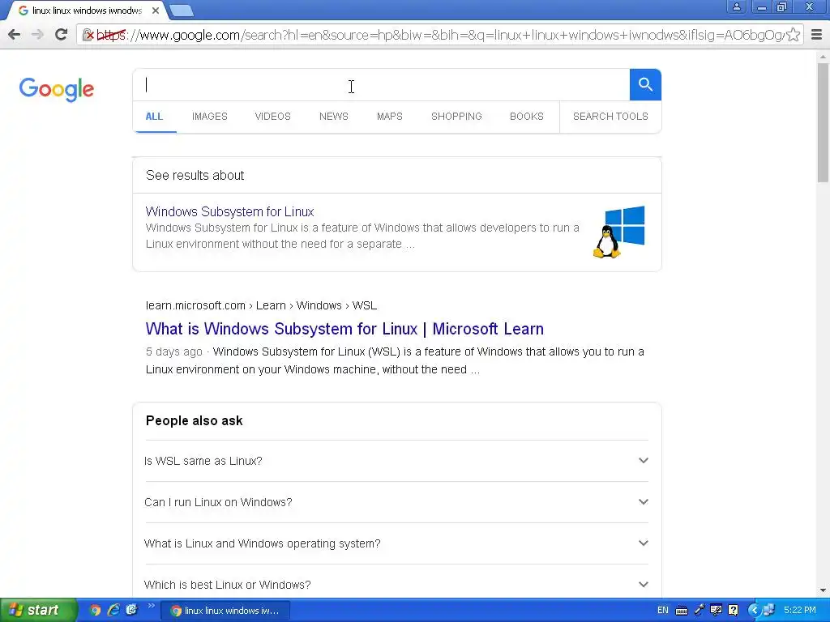
Task: Switch to the SHOPPING tab
Action: 456,117
